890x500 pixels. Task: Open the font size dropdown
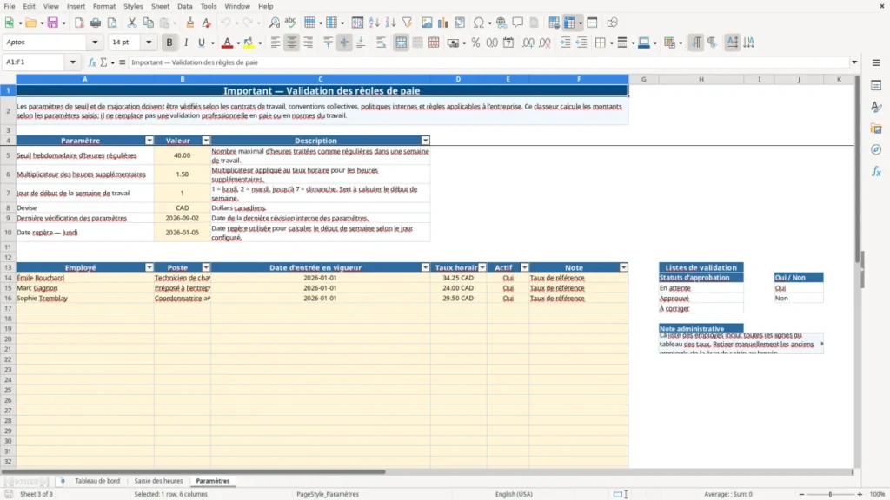coord(149,42)
